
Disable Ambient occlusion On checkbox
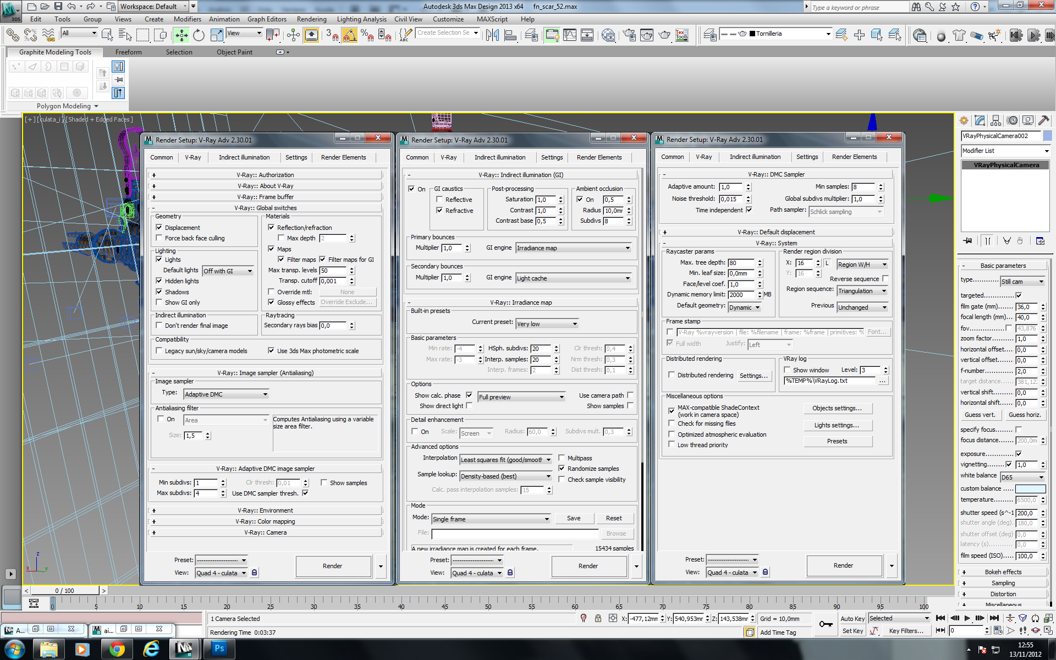coord(580,200)
